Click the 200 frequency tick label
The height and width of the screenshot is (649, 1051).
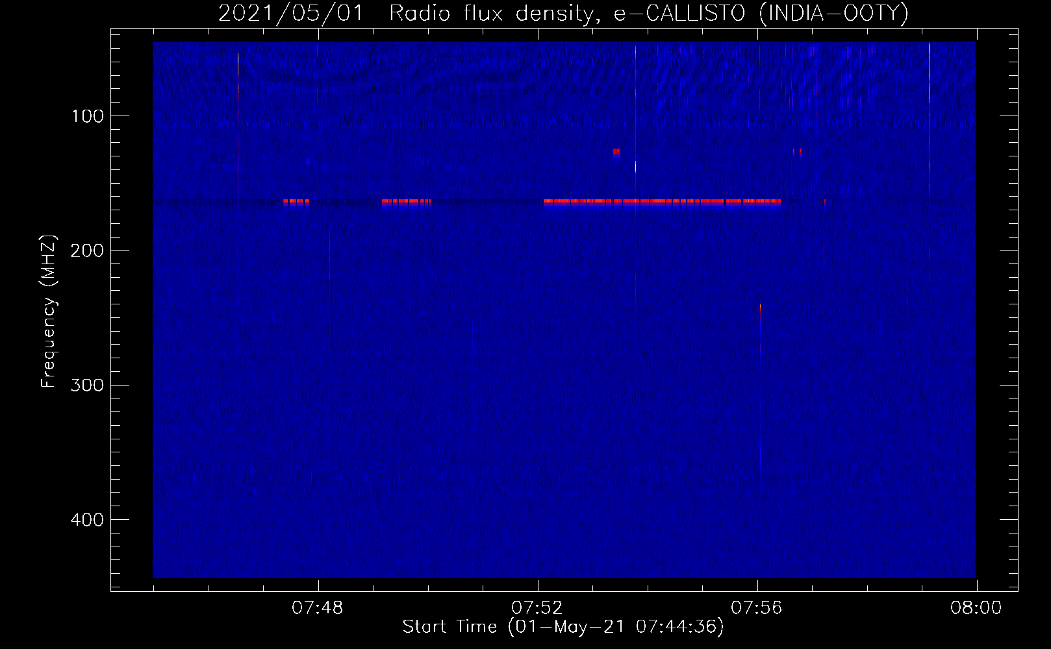coord(88,251)
